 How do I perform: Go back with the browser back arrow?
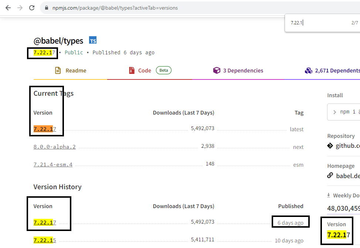[8, 8]
